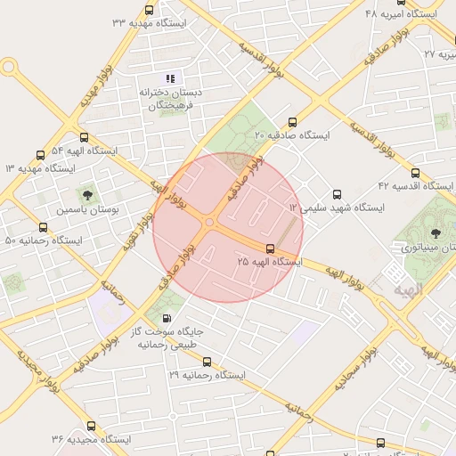Screen dimensions: 456x456
Task: Select the ایستگاه رحمانیه ۵۰ bus stop icon
Action: click(x=44, y=227)
